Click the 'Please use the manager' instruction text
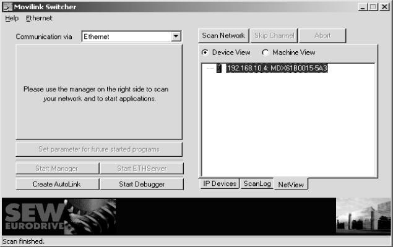 pos(97,94)
